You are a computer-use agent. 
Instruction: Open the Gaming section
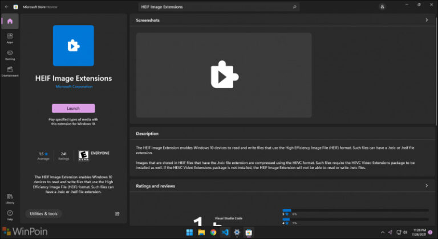click(10, 55)
